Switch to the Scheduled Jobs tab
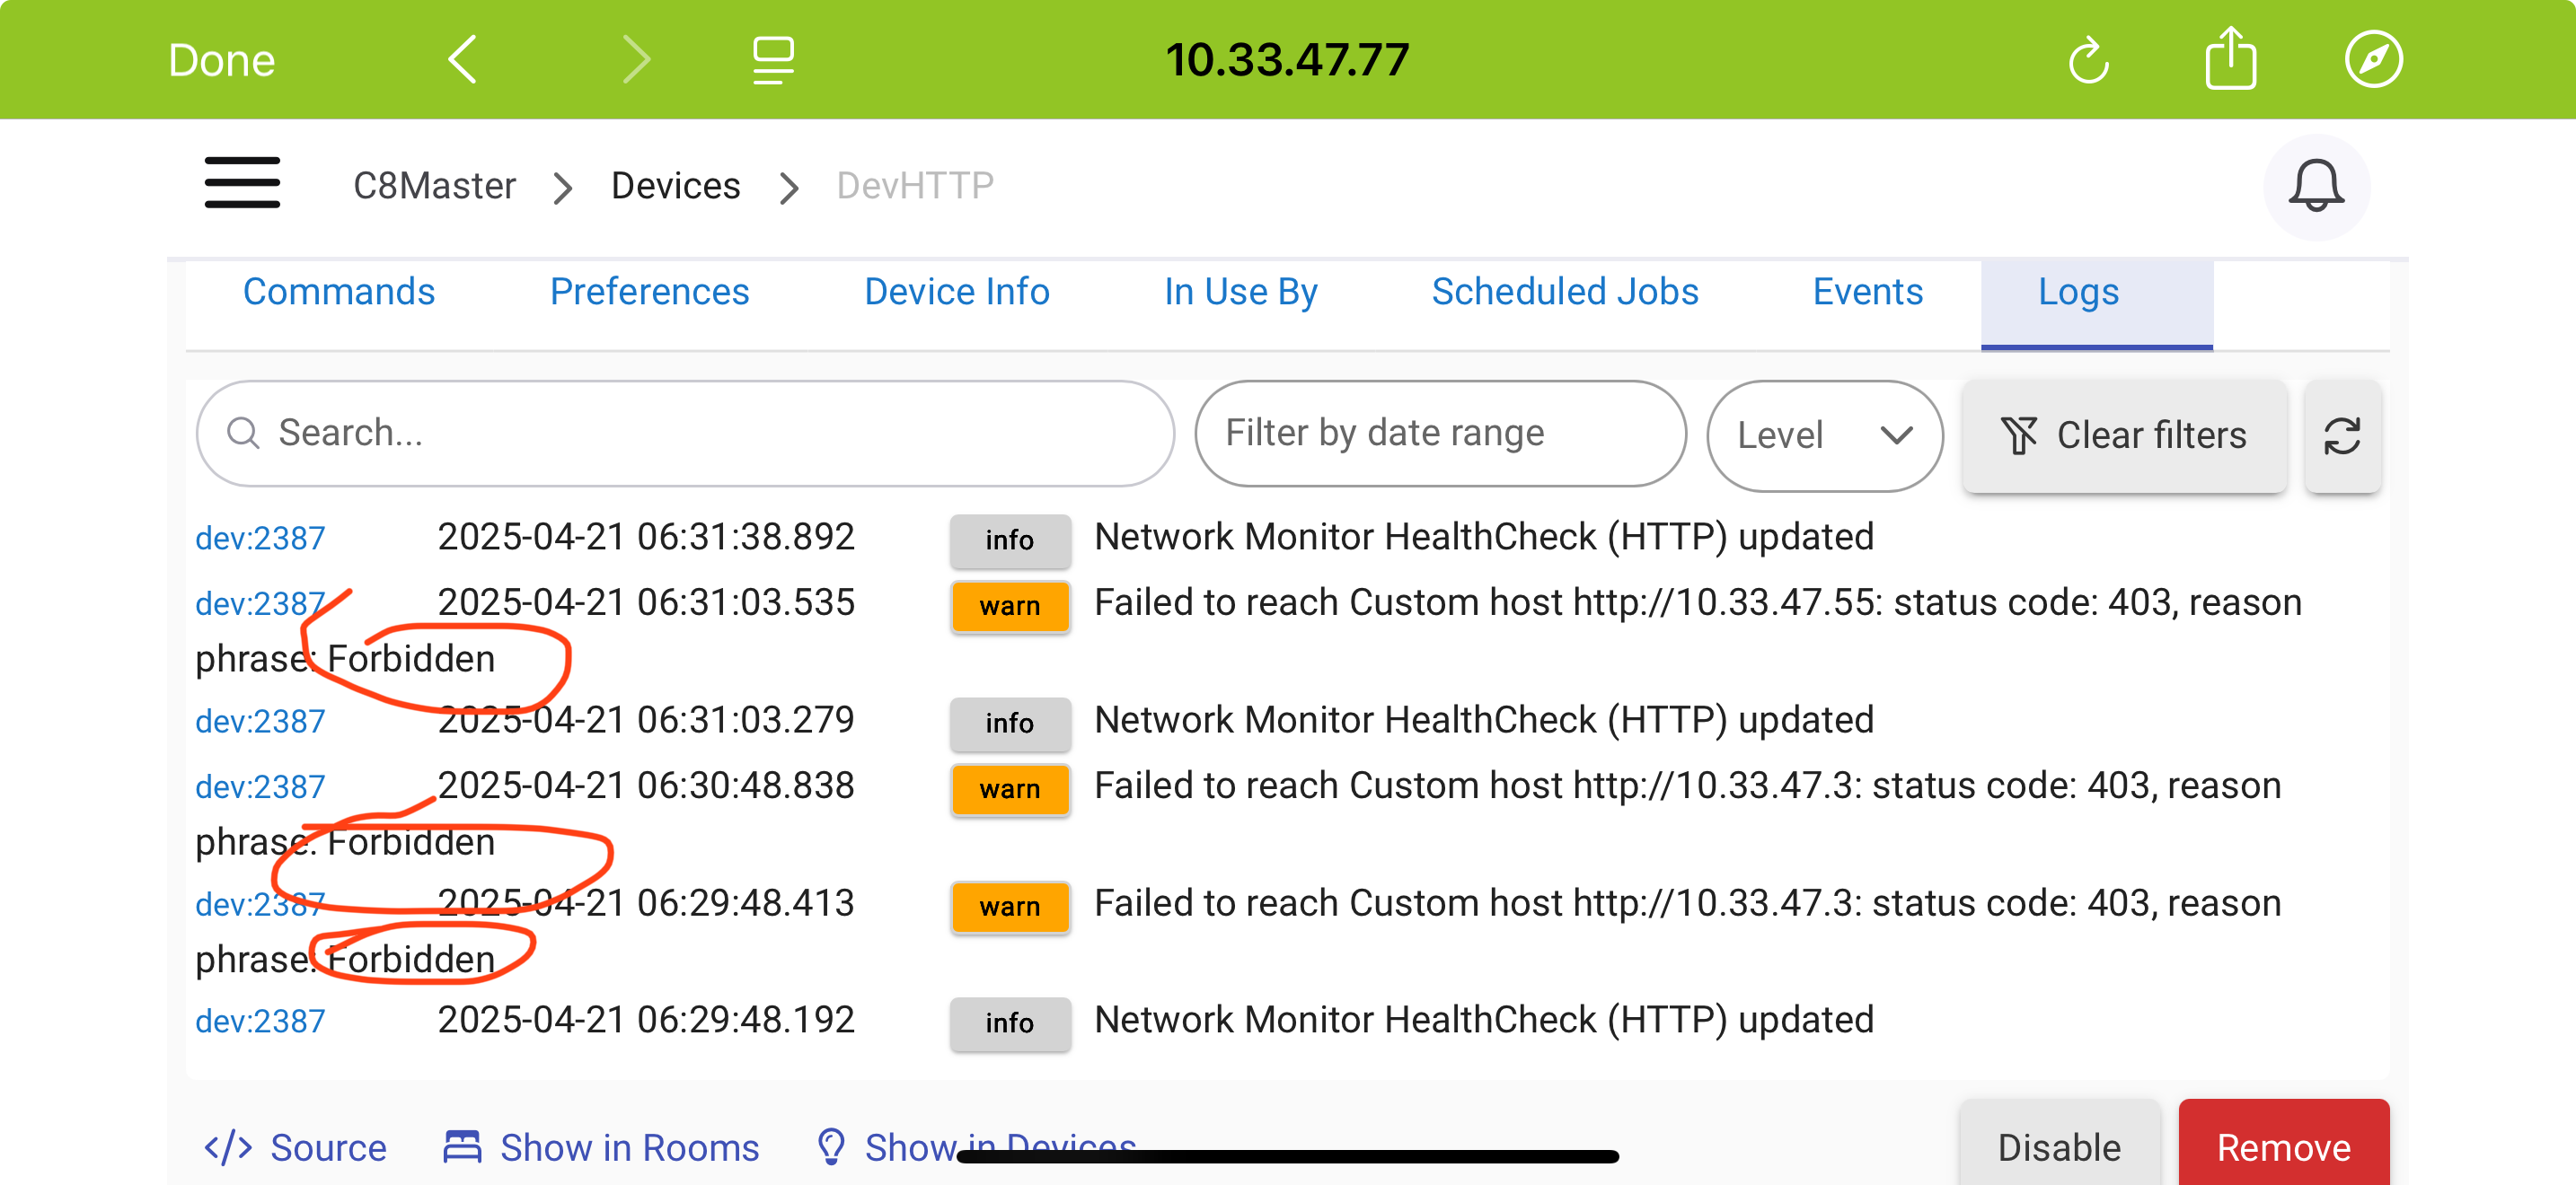Screen dimensions: 2576x1185 click(1564, 292)
